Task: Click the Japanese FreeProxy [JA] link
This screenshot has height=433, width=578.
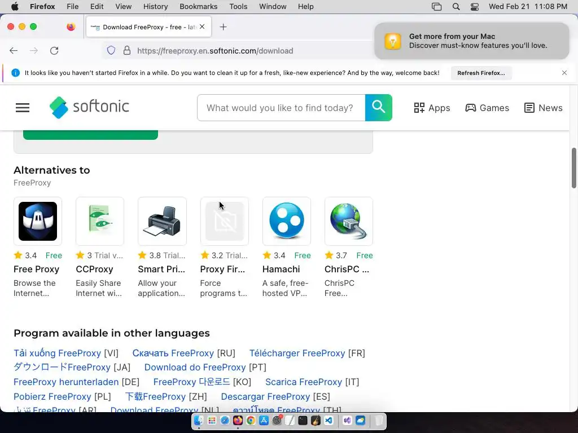Action: 62,367
